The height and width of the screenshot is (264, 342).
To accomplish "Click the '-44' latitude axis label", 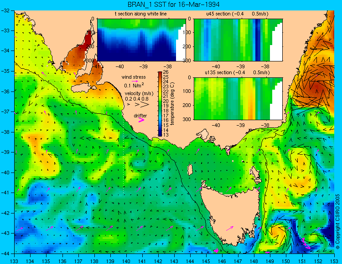I will coord(5,254).
